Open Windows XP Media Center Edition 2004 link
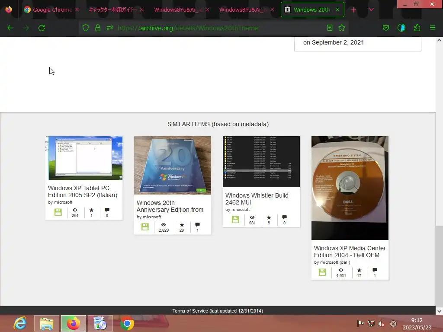 [350, 252]
